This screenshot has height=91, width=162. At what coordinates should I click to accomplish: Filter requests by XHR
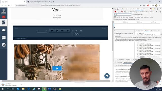tap(118, 17)
